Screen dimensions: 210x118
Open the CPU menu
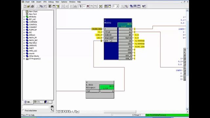(45, 2)
